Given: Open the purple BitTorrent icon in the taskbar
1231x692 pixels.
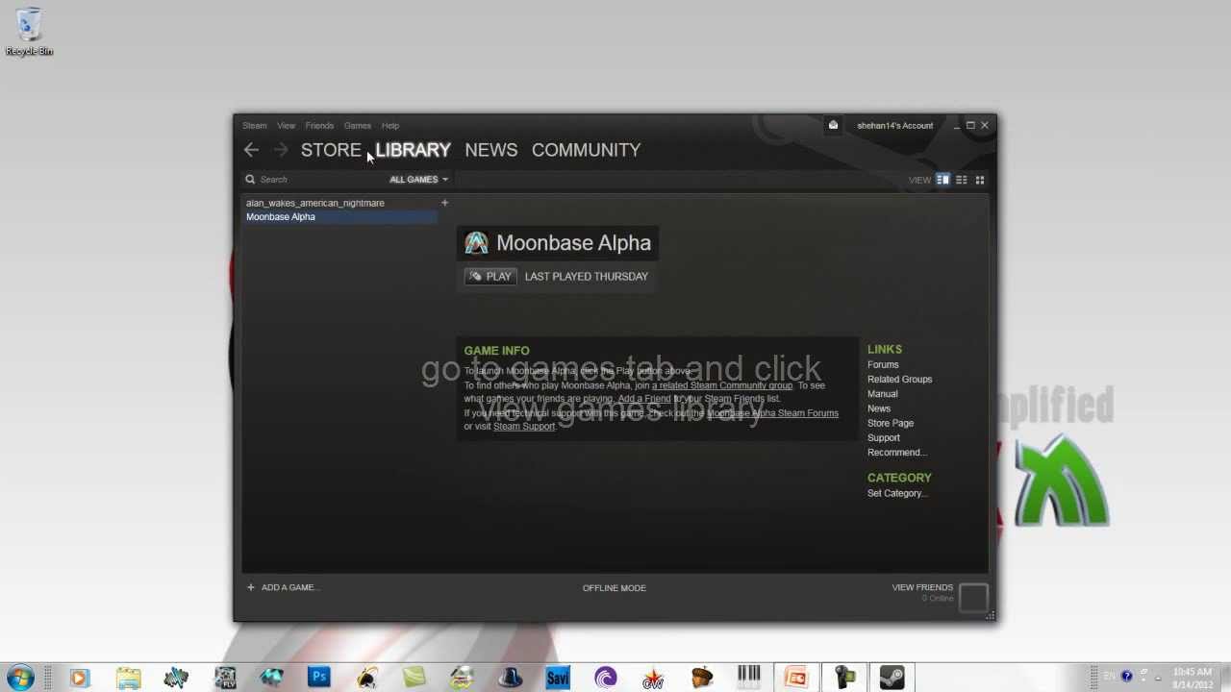Looking at the screenshot, I should pos(605,677).
